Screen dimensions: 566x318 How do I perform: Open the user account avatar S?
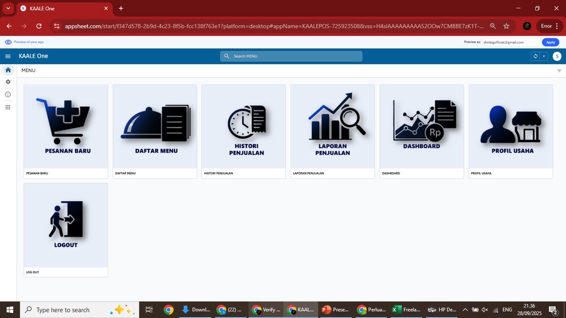pos(557,56)
